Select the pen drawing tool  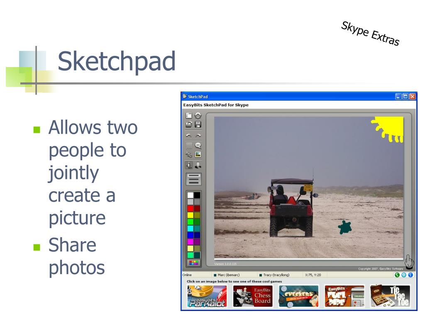tap(189, 165)
